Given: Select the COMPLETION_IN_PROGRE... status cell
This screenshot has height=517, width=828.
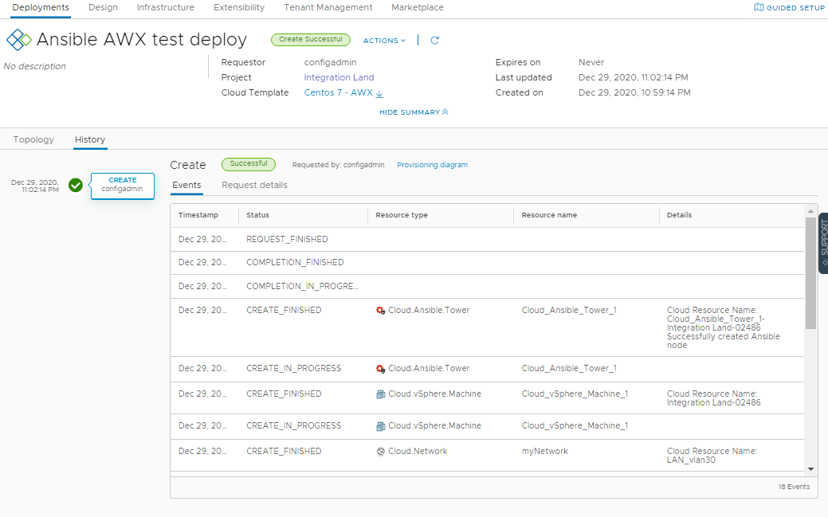Looking at the screenshot, I should point(302,286).
